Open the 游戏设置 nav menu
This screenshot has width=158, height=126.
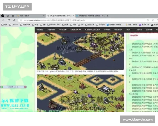pyautogui.click(x=149, y=30)
